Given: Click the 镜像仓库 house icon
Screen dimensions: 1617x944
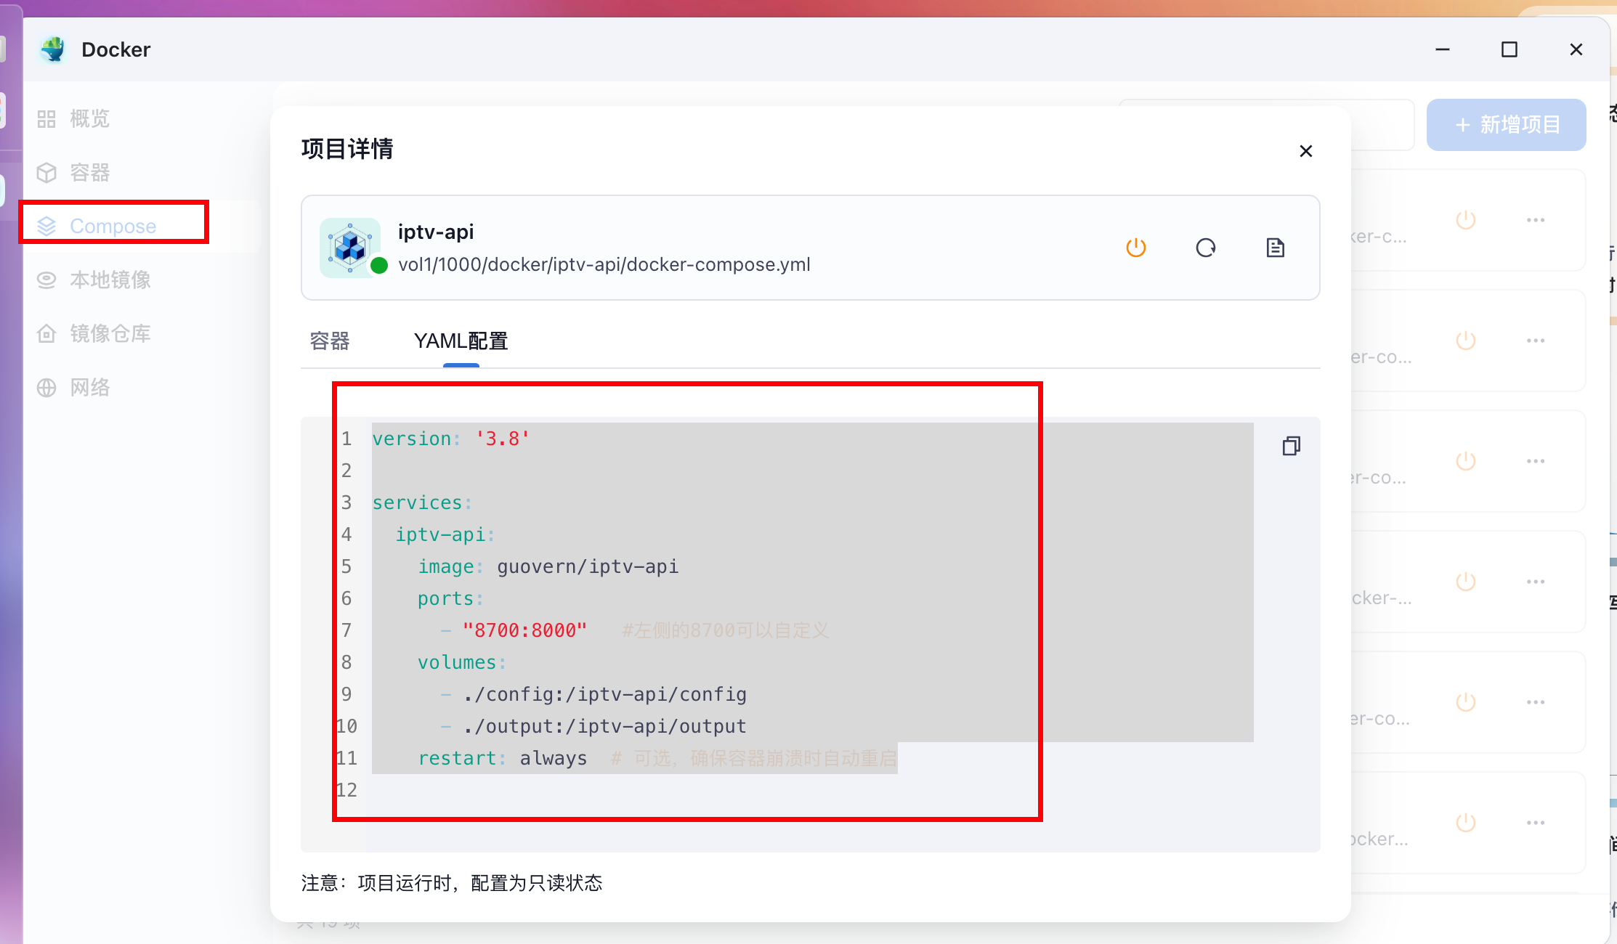Looking at the screenshot, I should click(x=46, y=334).
